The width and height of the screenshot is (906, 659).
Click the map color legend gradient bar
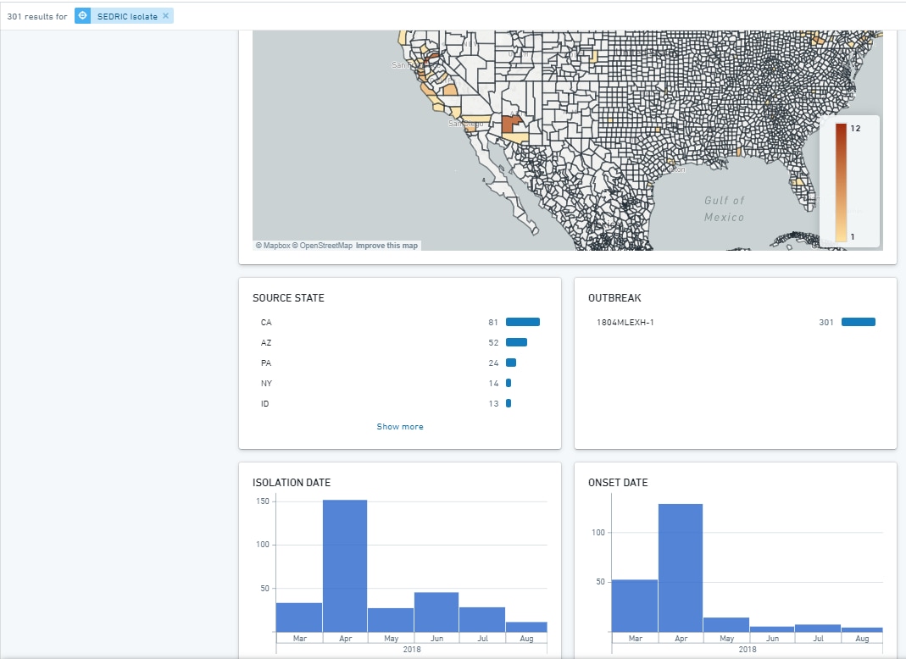point(841,182)
